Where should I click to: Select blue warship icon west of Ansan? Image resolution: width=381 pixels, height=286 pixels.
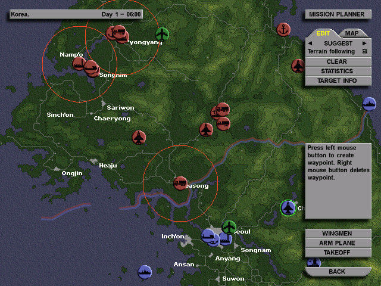pyautogui.click(x=145, y=272)
